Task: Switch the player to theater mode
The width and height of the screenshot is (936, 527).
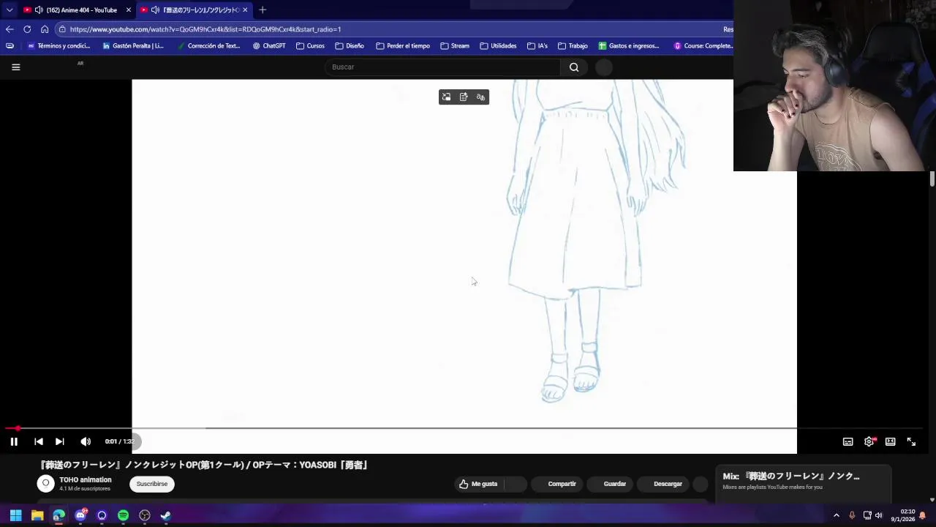Action: pyautogui.click(x=890, y=441)
